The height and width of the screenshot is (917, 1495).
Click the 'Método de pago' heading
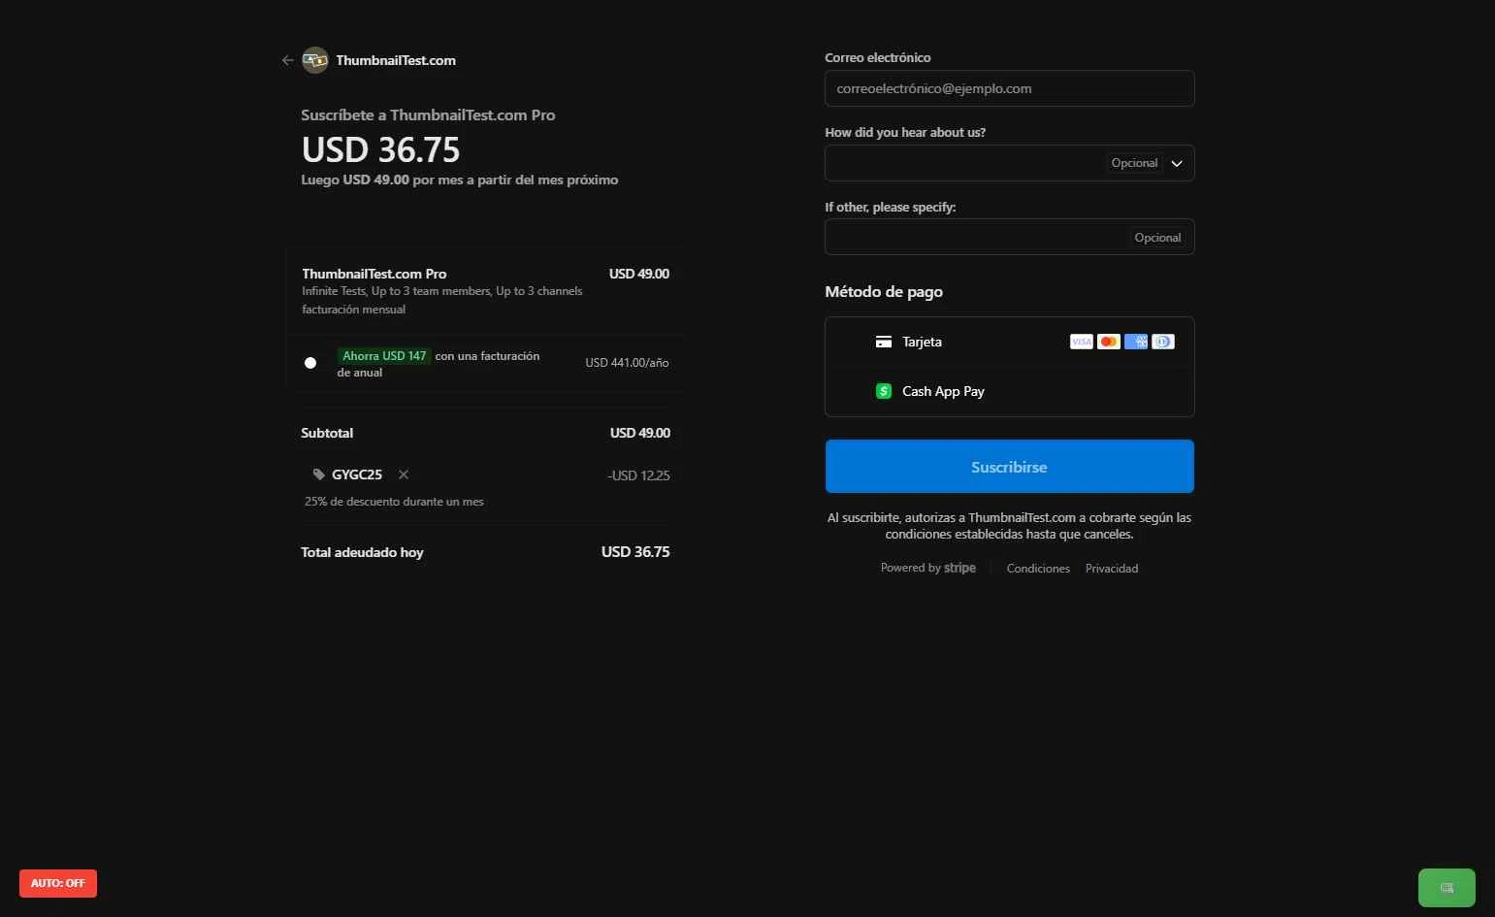pos(884,292)
